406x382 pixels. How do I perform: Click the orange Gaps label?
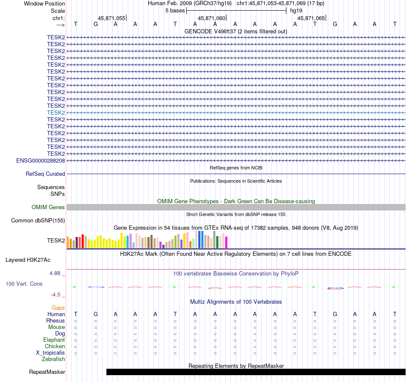58,308
